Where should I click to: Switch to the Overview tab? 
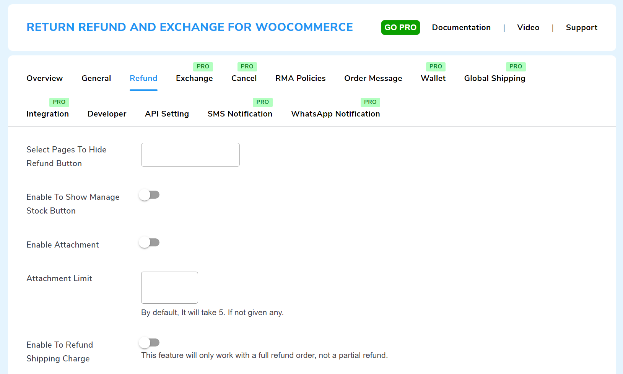[x=44, y=78]
